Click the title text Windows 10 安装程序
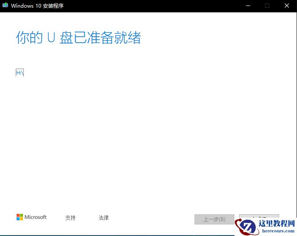The image size is (297, 236). pyautogui.click(x=37, y=6)
